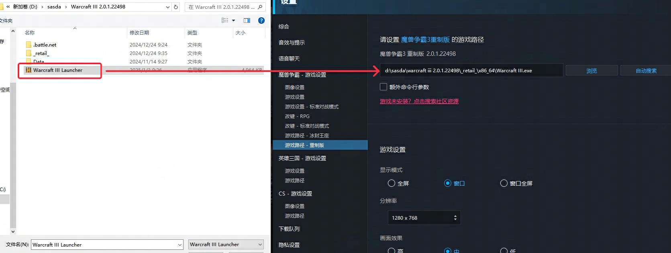671x253 pixels.
Task: Select 中 picture quality
Action: point(448,251)
